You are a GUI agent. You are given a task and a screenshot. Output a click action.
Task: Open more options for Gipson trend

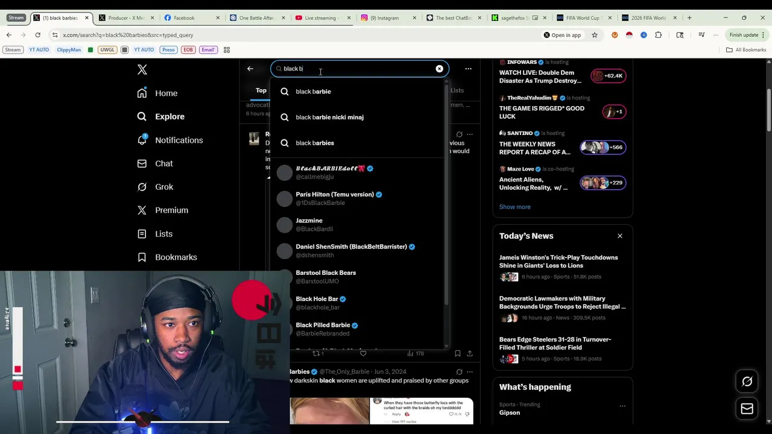pos(622,406)
